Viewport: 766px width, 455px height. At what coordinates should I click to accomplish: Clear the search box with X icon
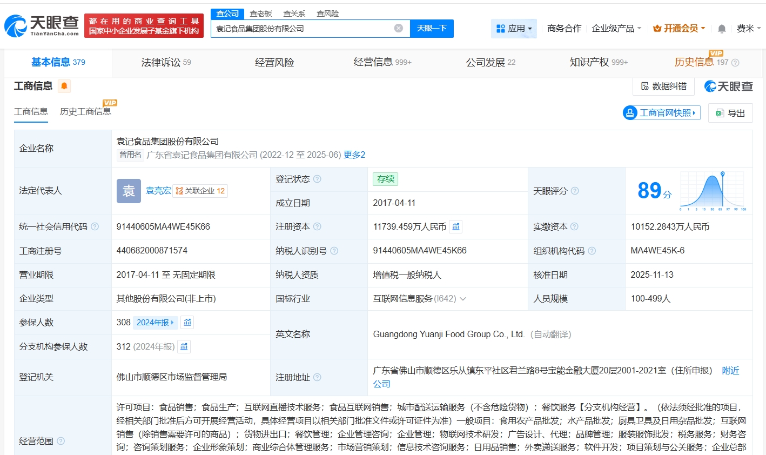click(399, 28)
